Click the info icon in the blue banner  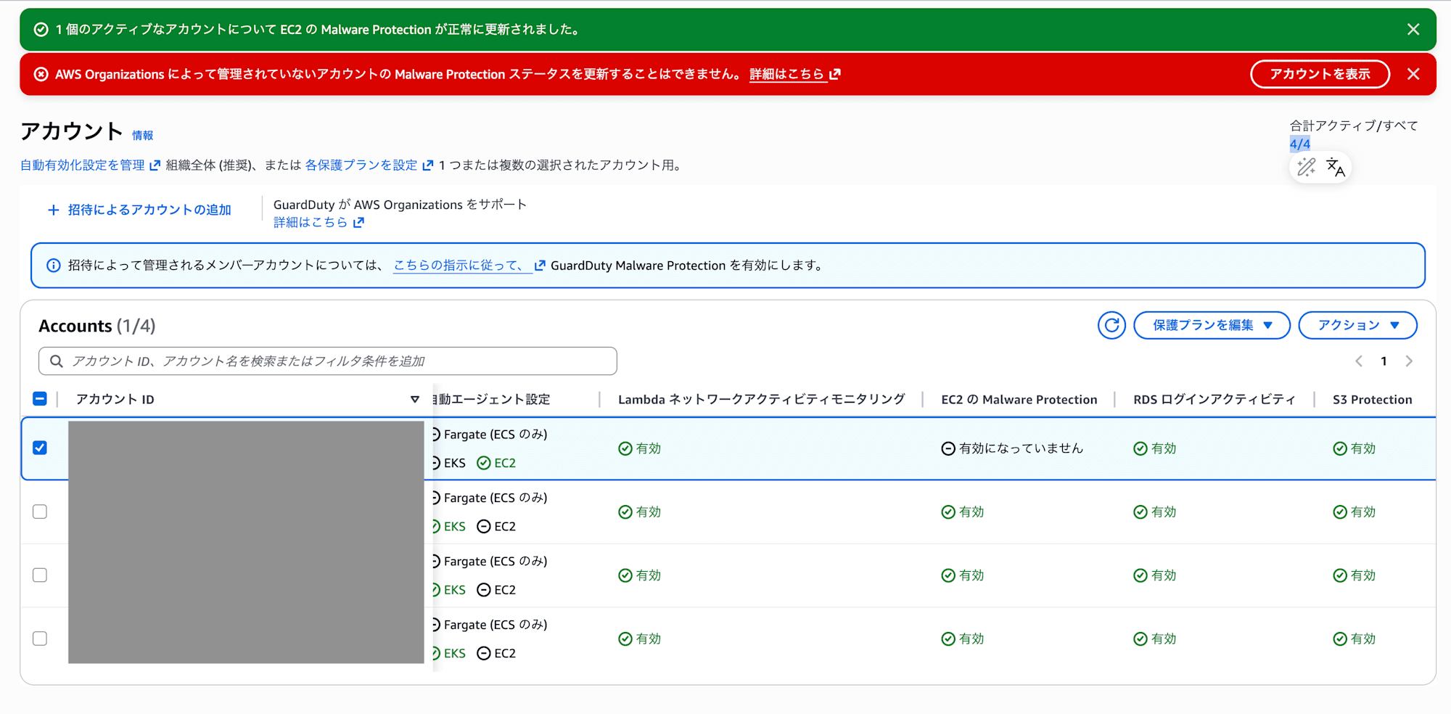(x=54, y=265)
